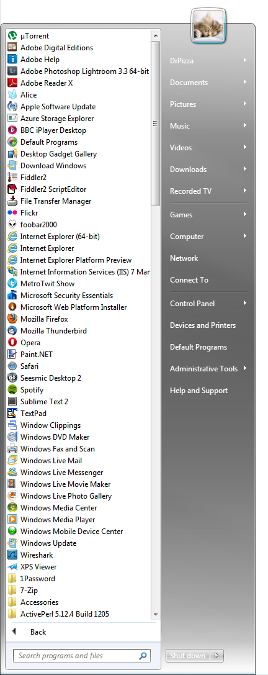Viewport: 268px width, 675px height.
Task: Open the Opera browser icon
Action: click(12, 343)
